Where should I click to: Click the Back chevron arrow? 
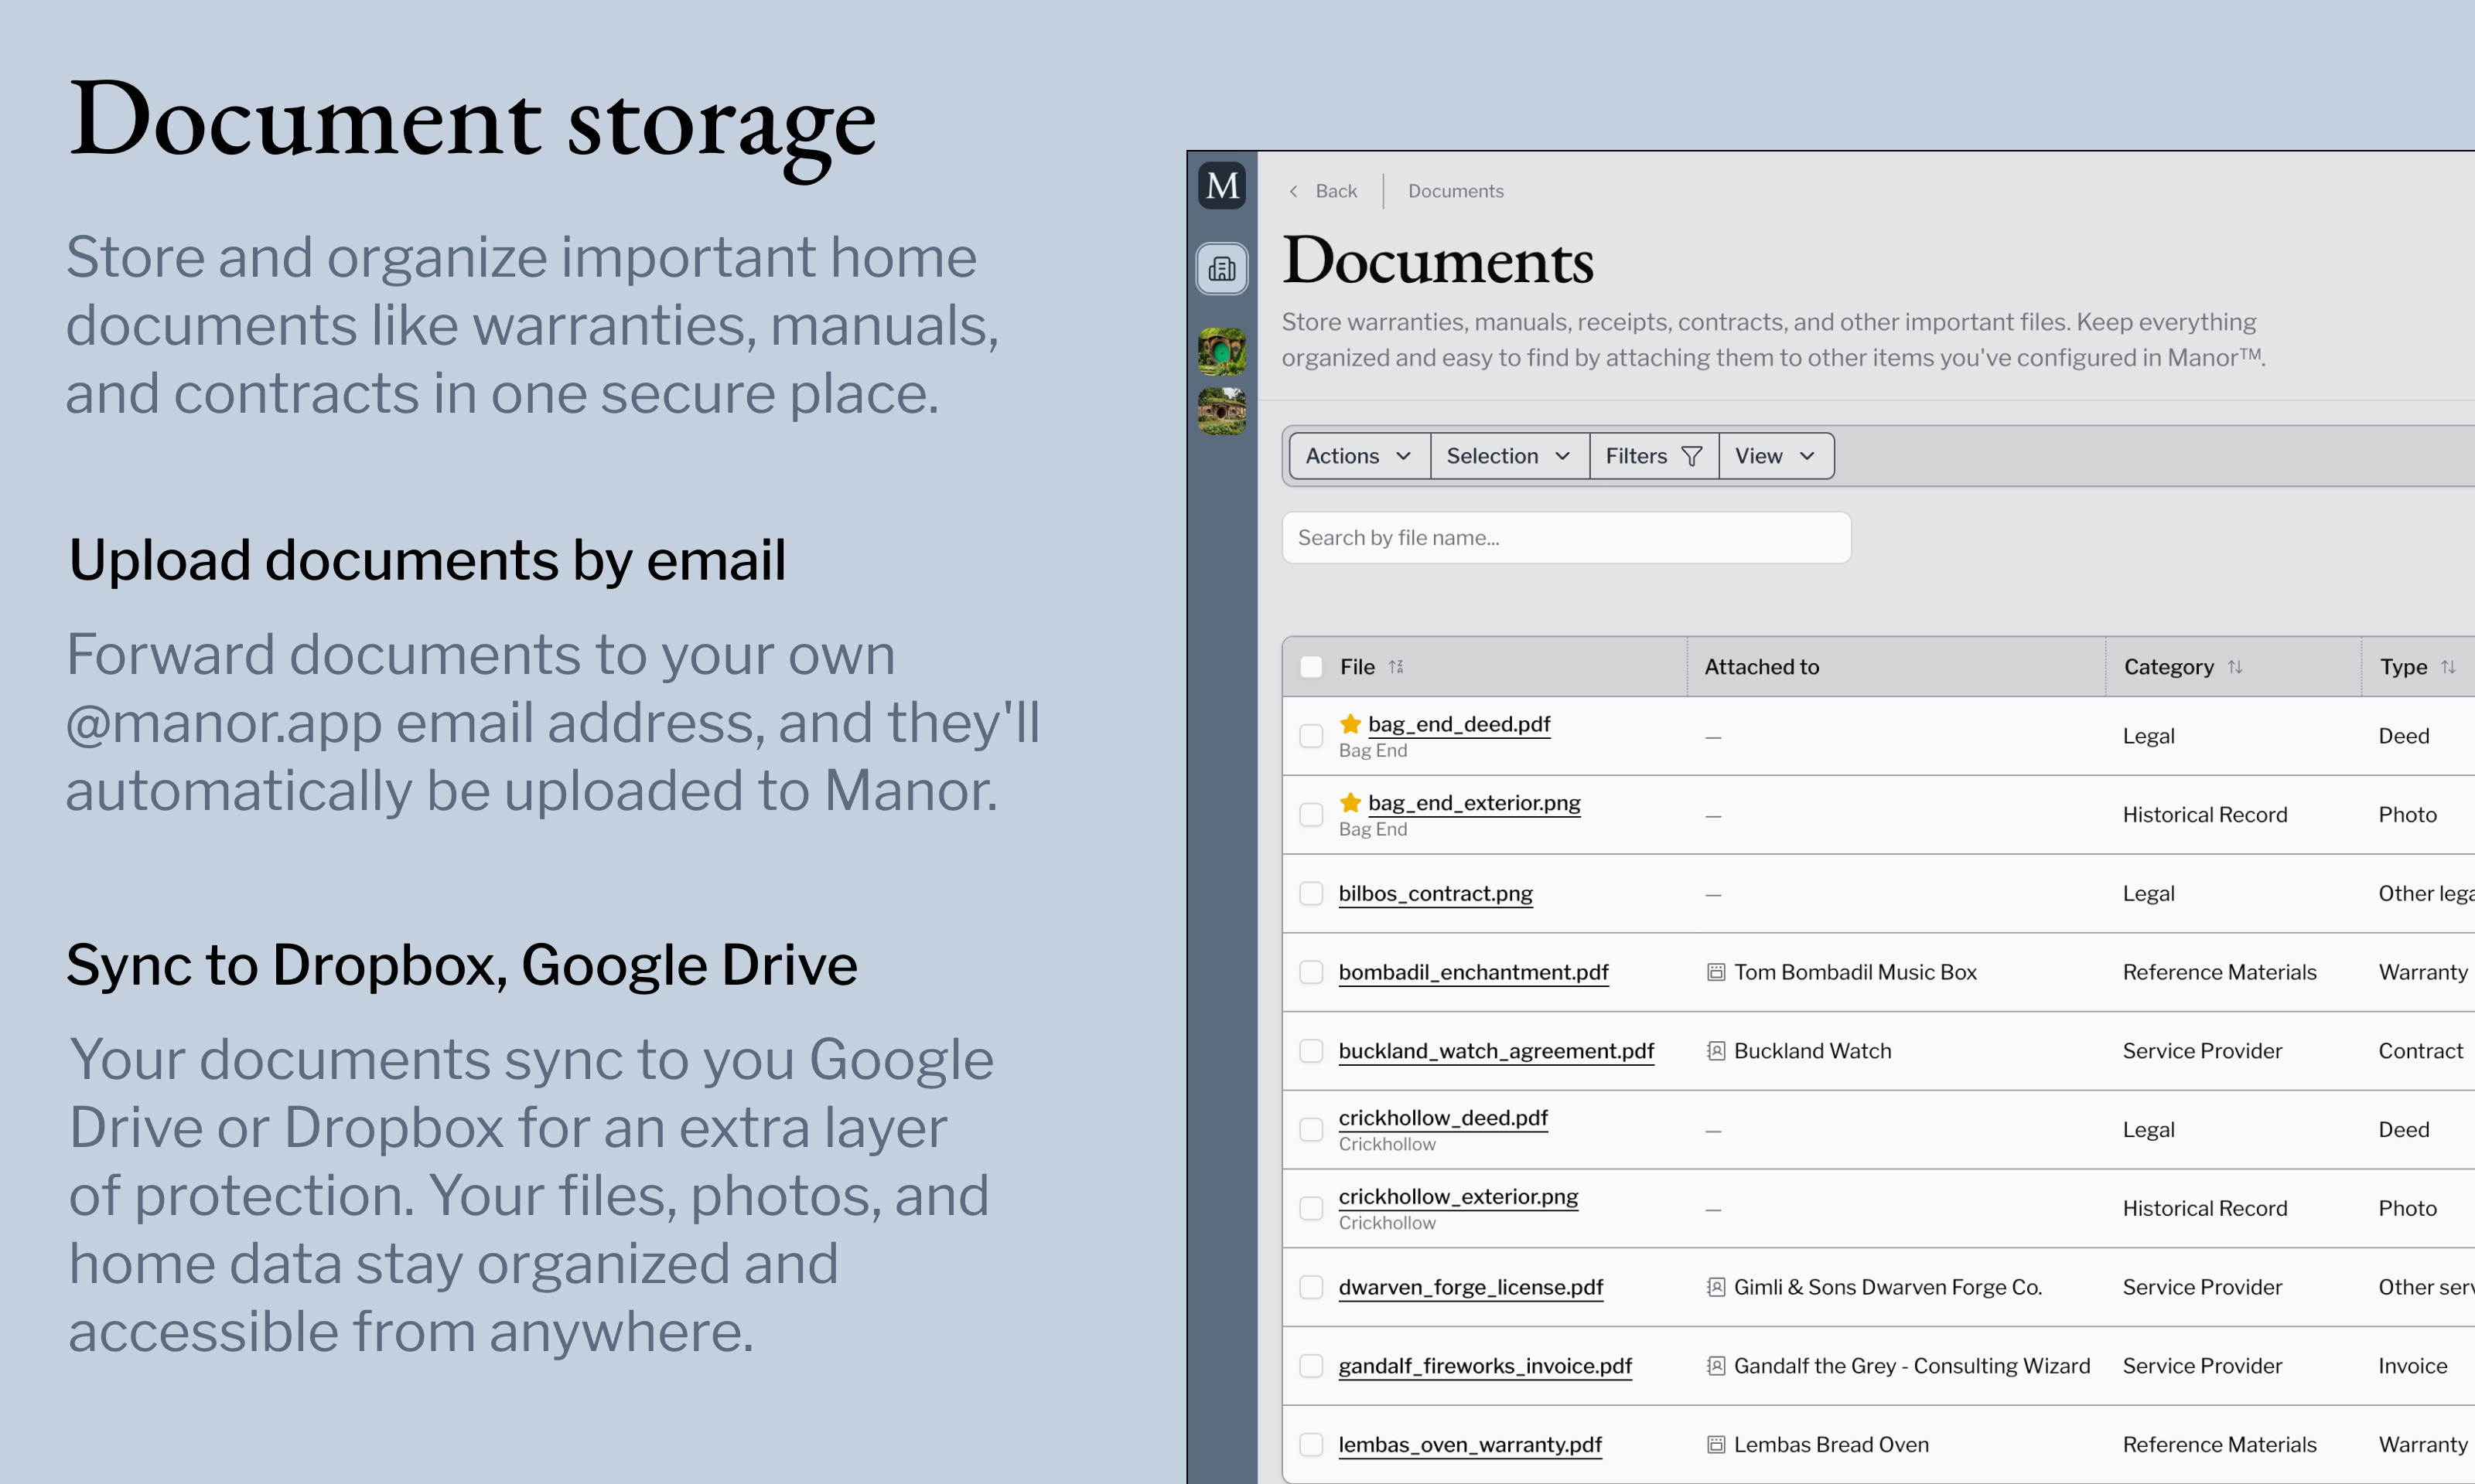(x=1293, y=191)
